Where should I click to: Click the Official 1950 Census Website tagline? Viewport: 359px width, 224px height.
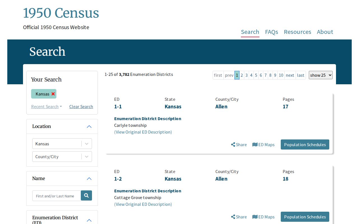coord(56,27)
